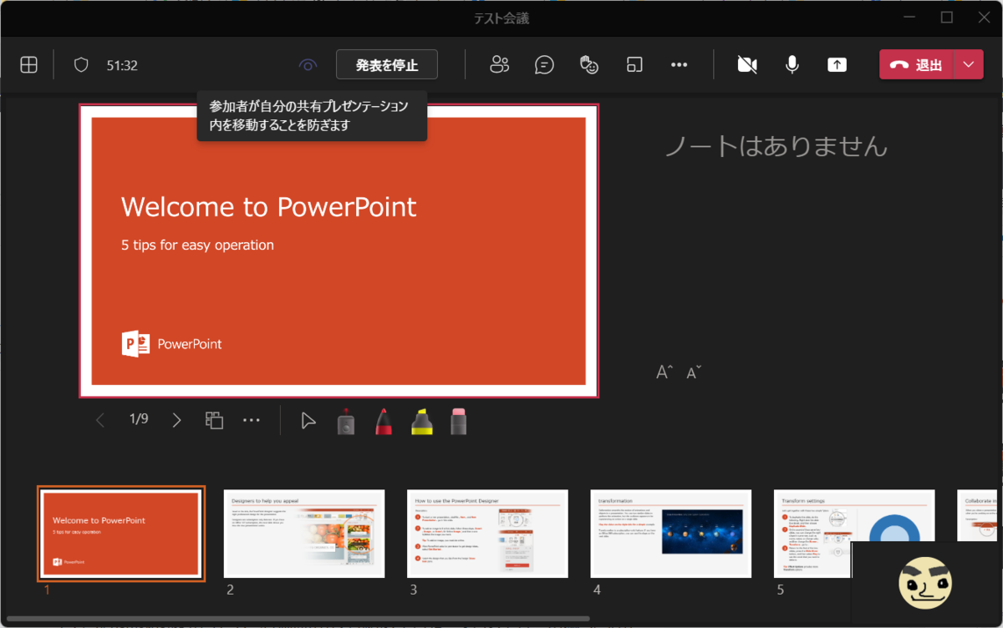This screenshot has width=1003, height=628.
Task: Jump to slide 5 Transform settings thumbnail
Action: point(854,534)
